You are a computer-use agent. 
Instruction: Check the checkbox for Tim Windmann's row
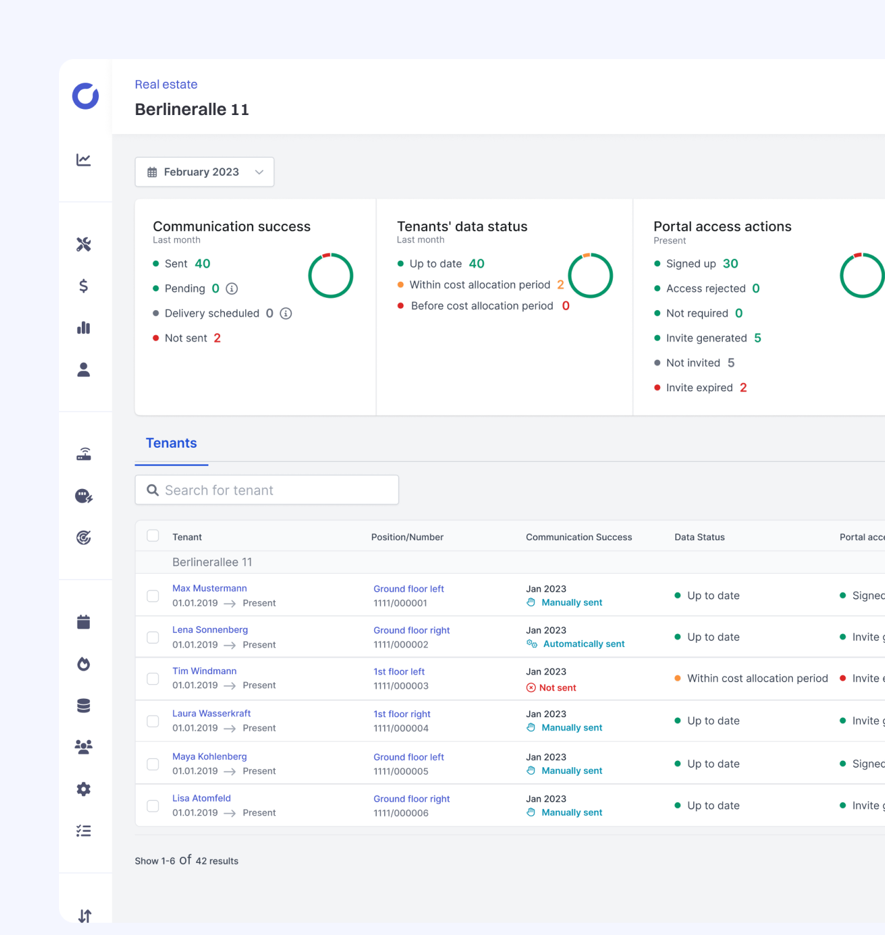point(152,678)
